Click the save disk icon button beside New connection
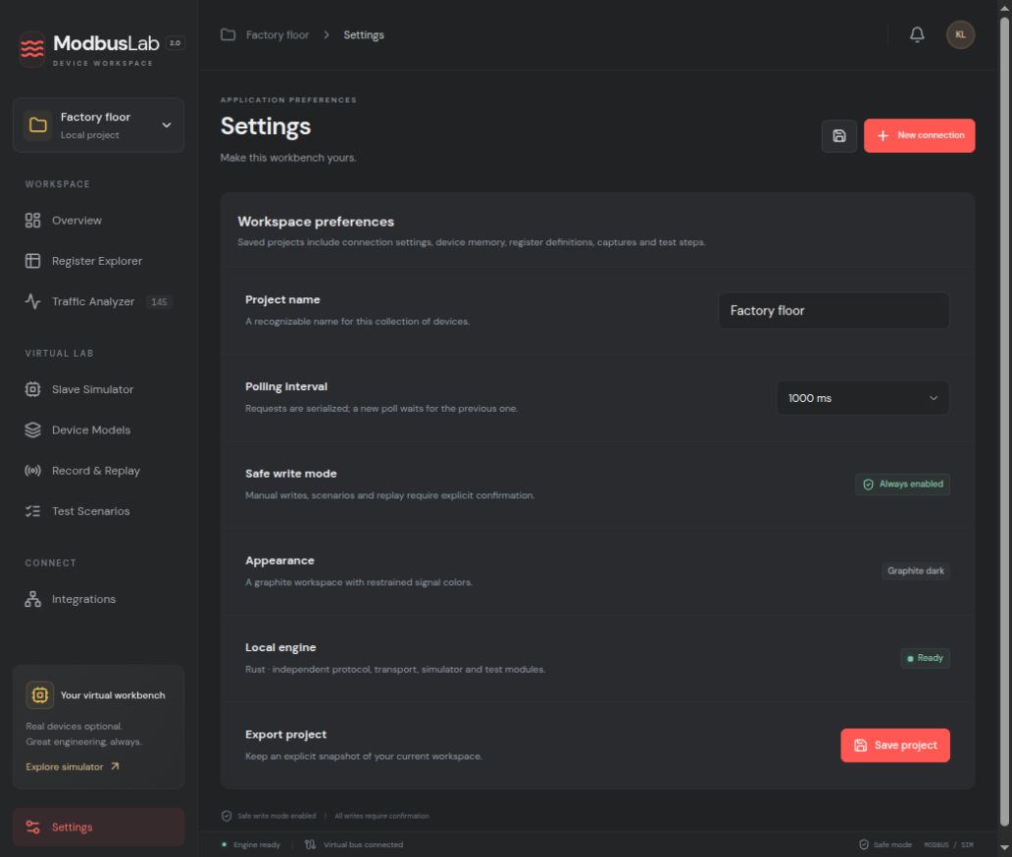This screenshot has width=1012, height=857. coord(838,135)
